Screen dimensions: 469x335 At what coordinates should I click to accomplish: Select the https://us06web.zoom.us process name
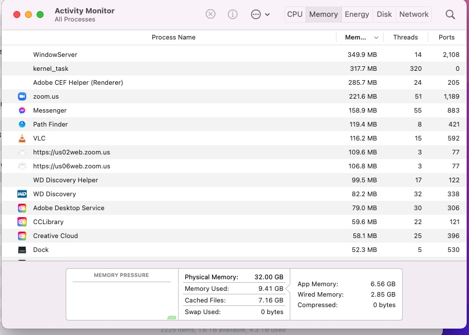71,166
